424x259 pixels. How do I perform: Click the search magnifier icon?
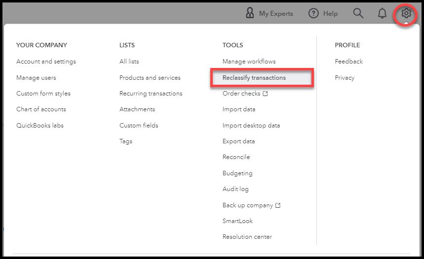(x=358, y=13)
